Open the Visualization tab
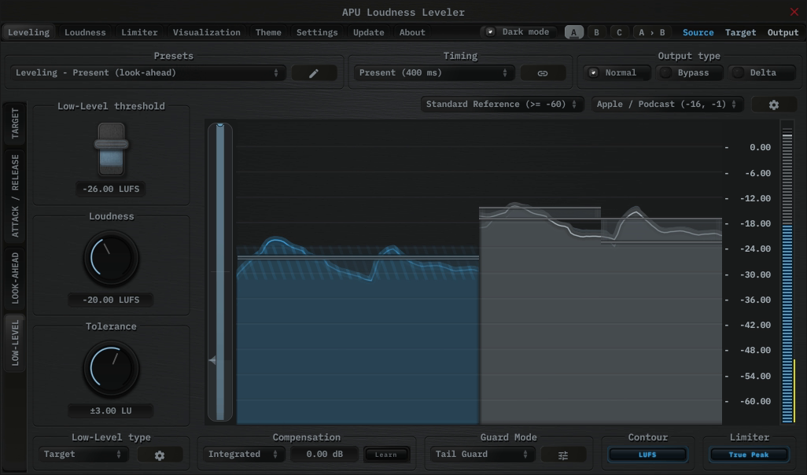Viewport: 807px width, 475px height. point(207,32)
